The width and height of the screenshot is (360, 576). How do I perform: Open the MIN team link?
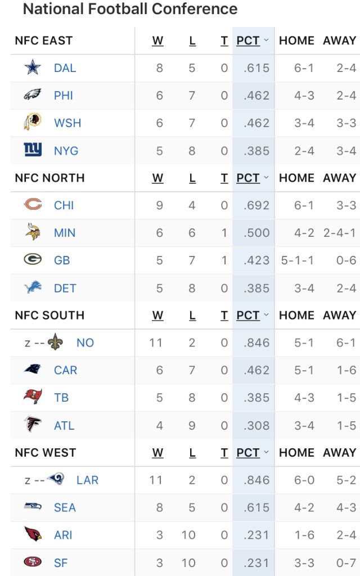65,232
